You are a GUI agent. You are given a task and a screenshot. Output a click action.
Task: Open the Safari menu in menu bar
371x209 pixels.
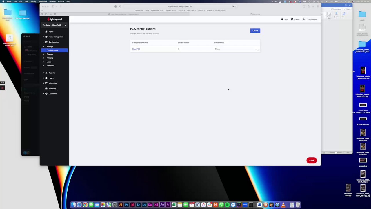click(9, 1)
